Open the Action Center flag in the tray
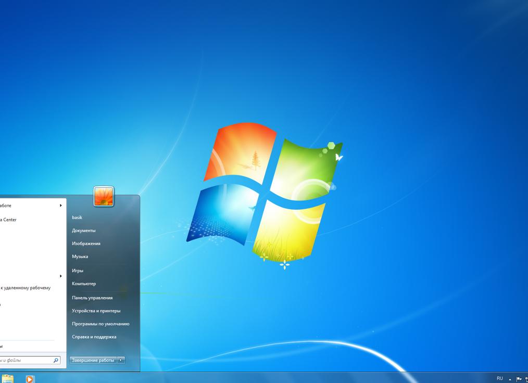The height and width of the screenshot is (383, 528). click(x=519, y=379)
